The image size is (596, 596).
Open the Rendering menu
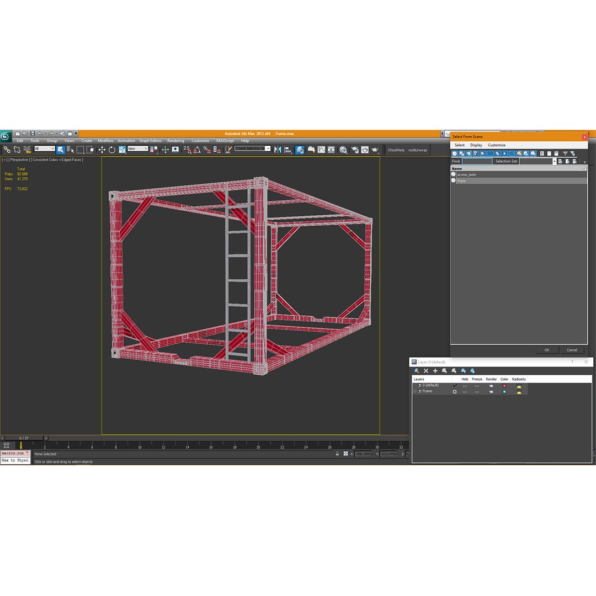tap(175, 141)
